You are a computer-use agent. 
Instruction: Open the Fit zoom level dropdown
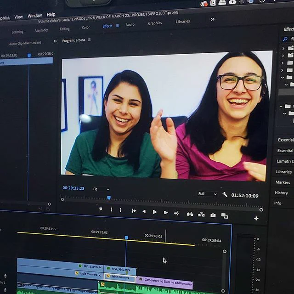point(101,189)
